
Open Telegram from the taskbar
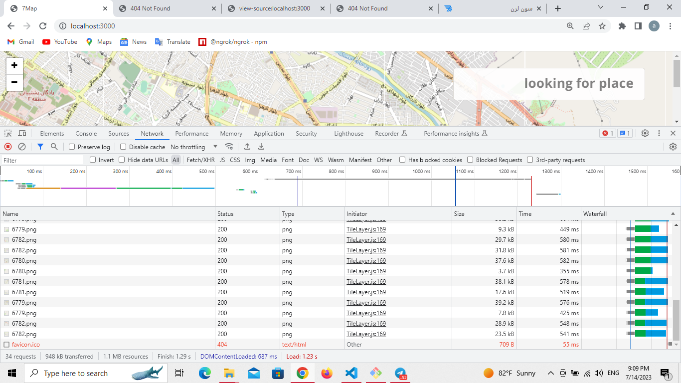(x=400, y=373)
